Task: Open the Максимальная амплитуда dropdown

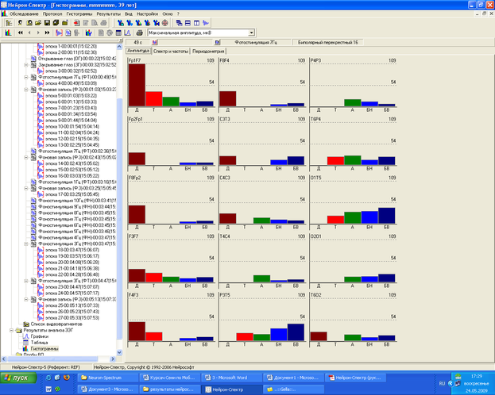Action: point(251,33)
